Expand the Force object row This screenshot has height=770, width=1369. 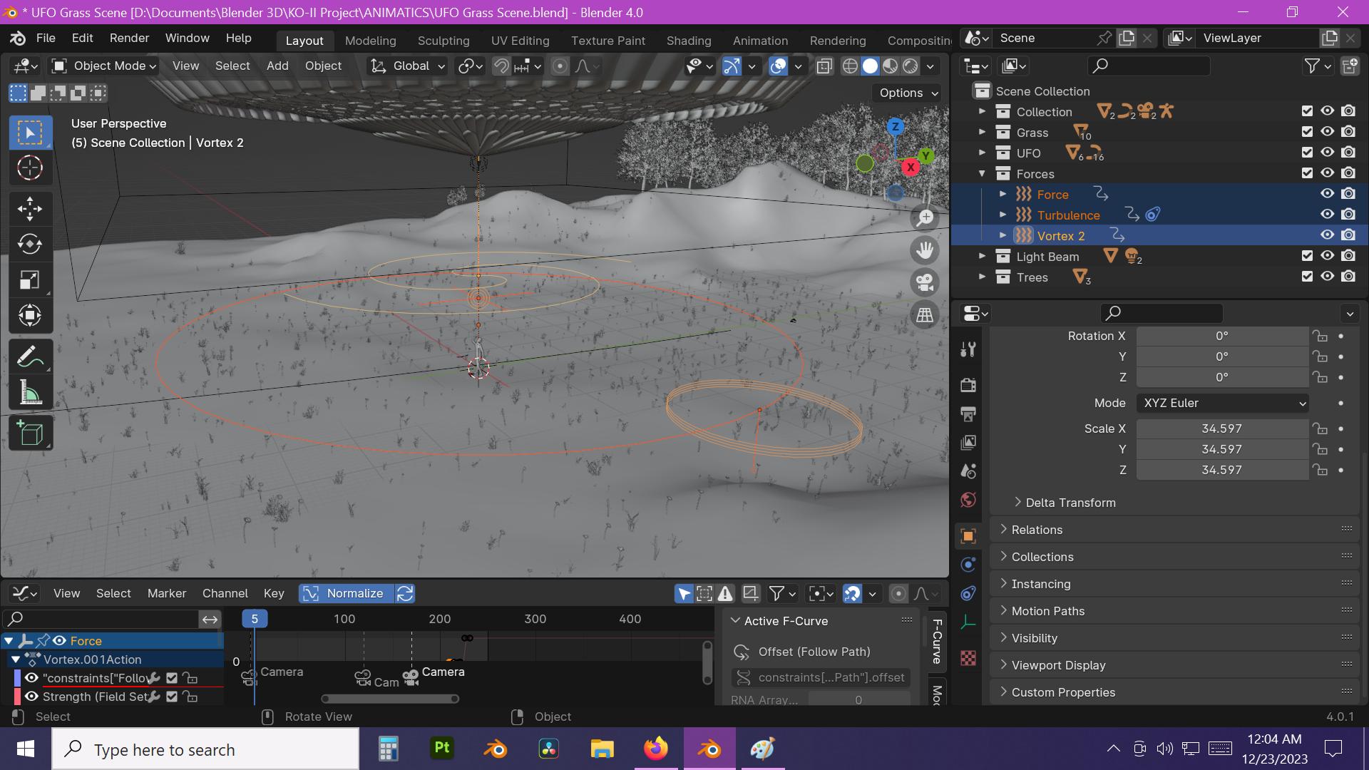1003,194
